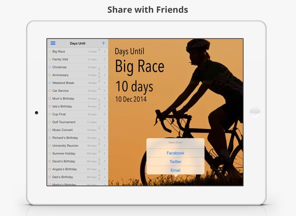Click the bell icon on David's Birthday row

click(x=99, y=160)
